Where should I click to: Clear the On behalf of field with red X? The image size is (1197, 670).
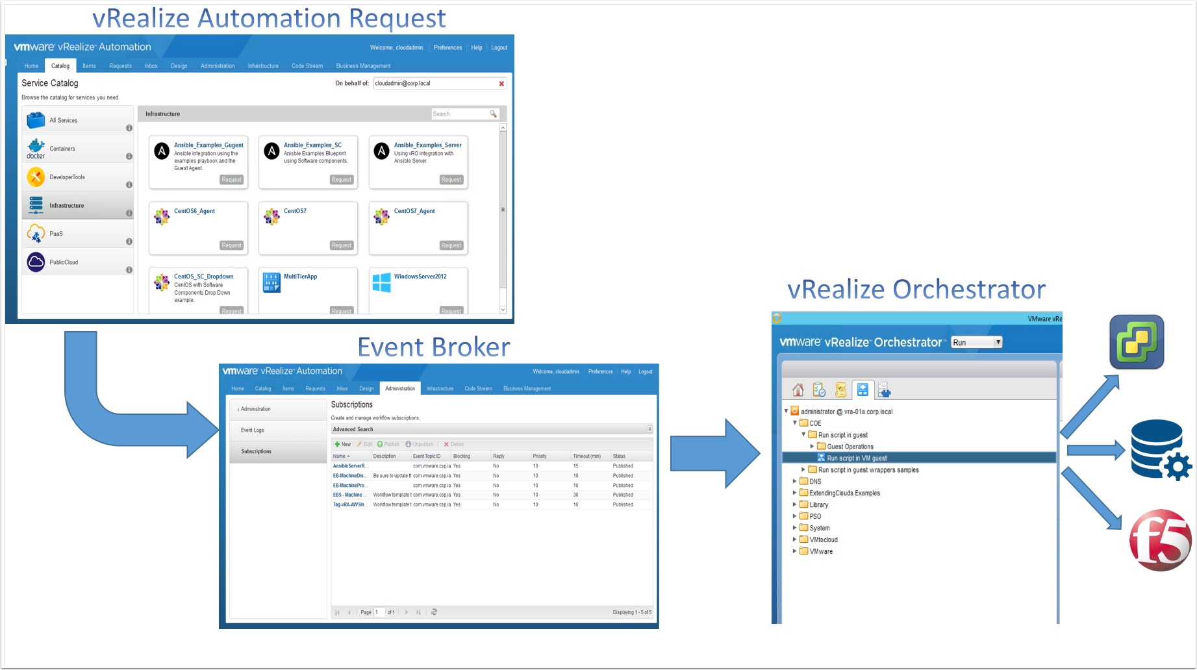(x=501, y=84)
